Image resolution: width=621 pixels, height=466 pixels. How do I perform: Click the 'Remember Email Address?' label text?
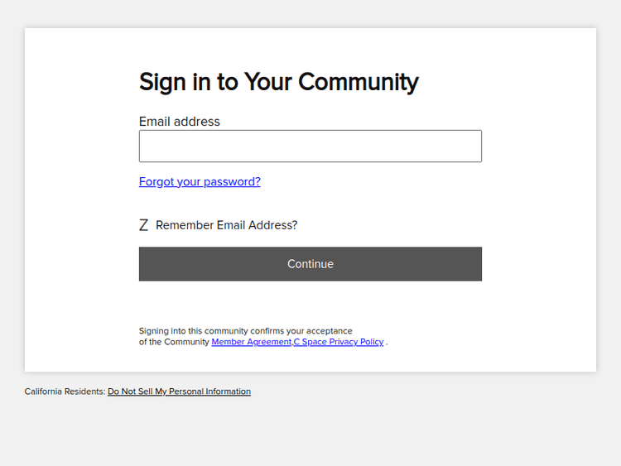(x=226, y=225)
